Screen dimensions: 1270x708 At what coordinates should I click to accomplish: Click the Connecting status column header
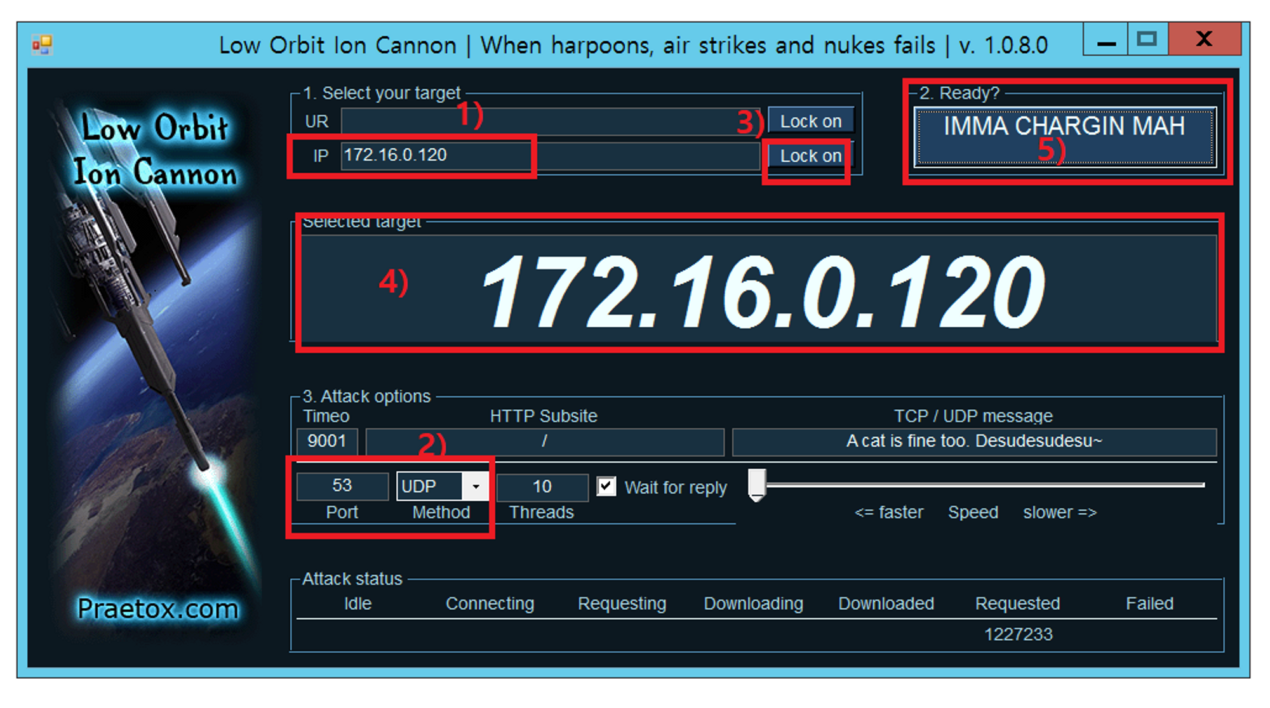coord(490,603)
